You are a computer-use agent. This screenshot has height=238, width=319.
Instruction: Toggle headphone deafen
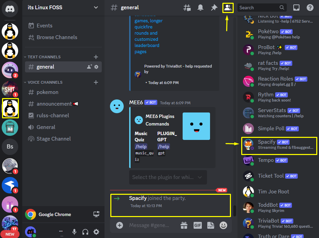(85, 232)
